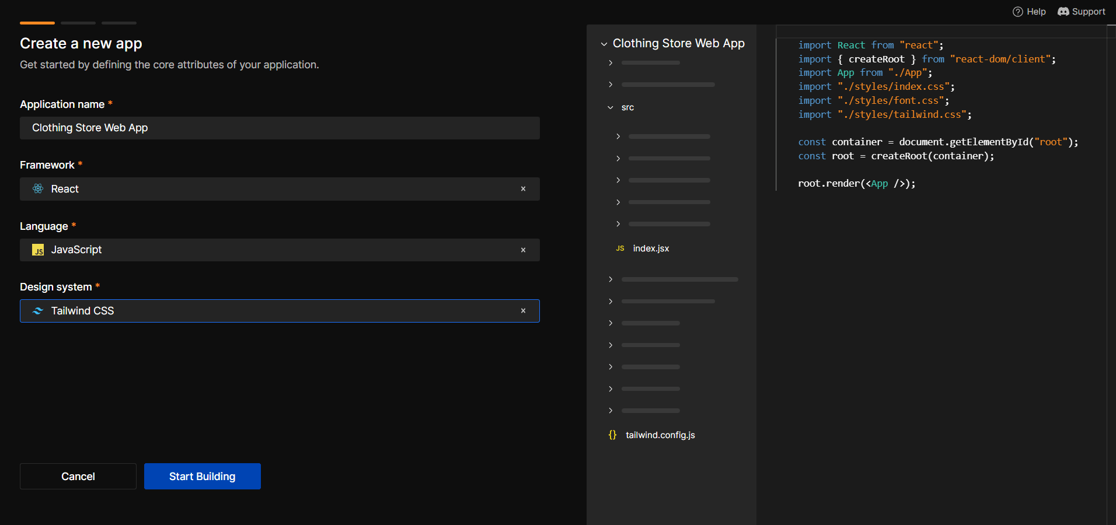Click the JavaScript JS badge icon
Viewport: 1116px width, 525px height.
pos(38,250)
